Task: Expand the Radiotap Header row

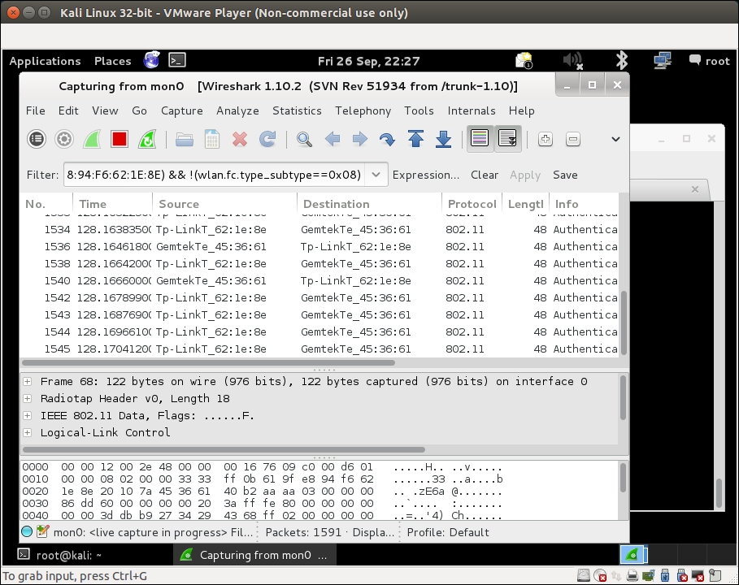Action: click(28, 398)
